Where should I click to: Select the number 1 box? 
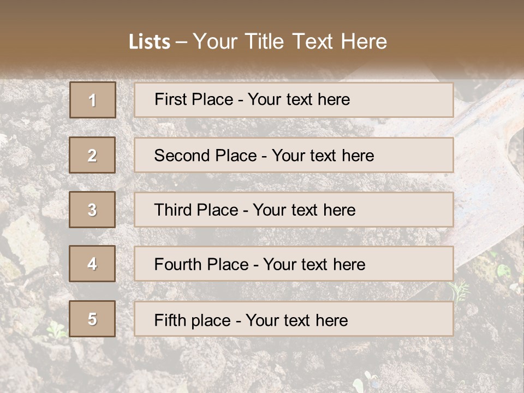click(x=93, y=100)
